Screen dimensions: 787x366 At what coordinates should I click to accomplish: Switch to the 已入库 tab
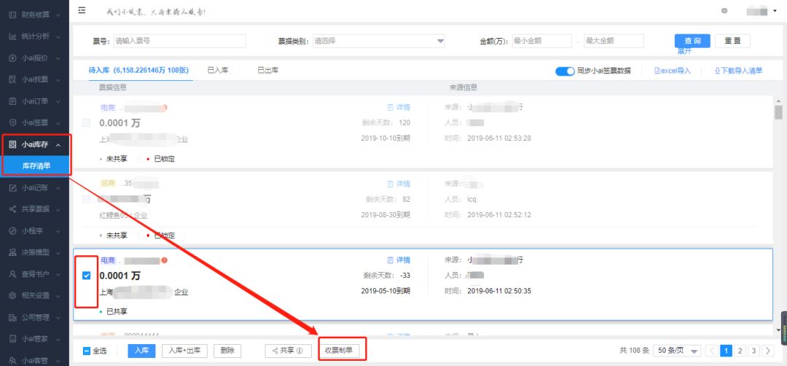tap(218, 71)
